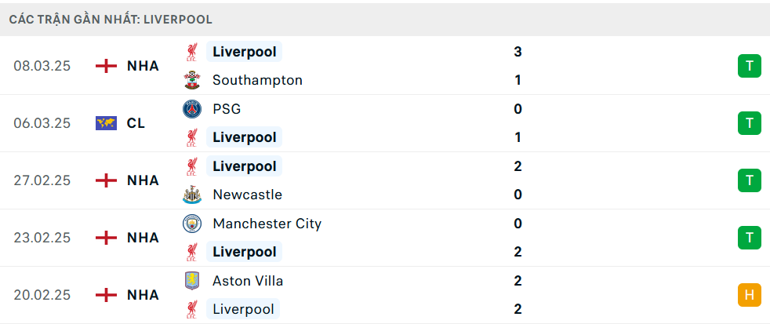Open the Newcastle team link
Screen dimensions: 770x324
[x=247, y=195]
